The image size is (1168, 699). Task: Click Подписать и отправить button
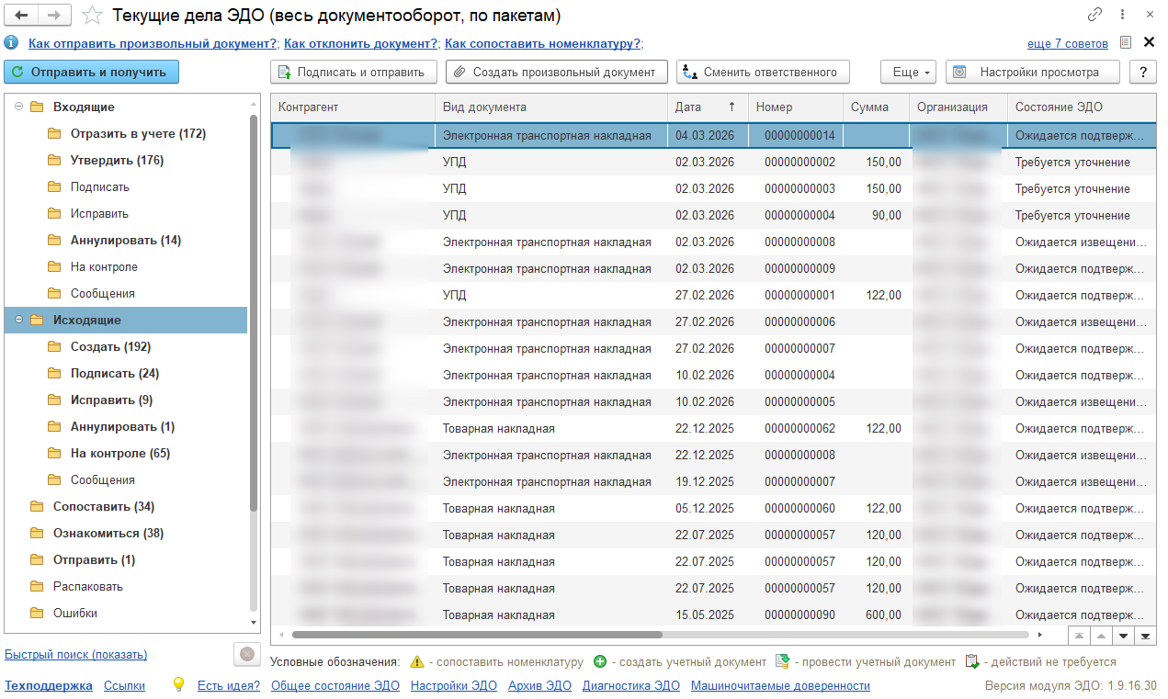pos(352,72)
